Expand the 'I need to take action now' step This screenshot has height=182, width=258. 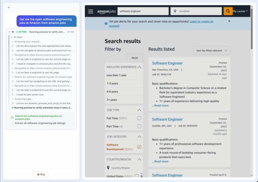click(x=15, y=94)
